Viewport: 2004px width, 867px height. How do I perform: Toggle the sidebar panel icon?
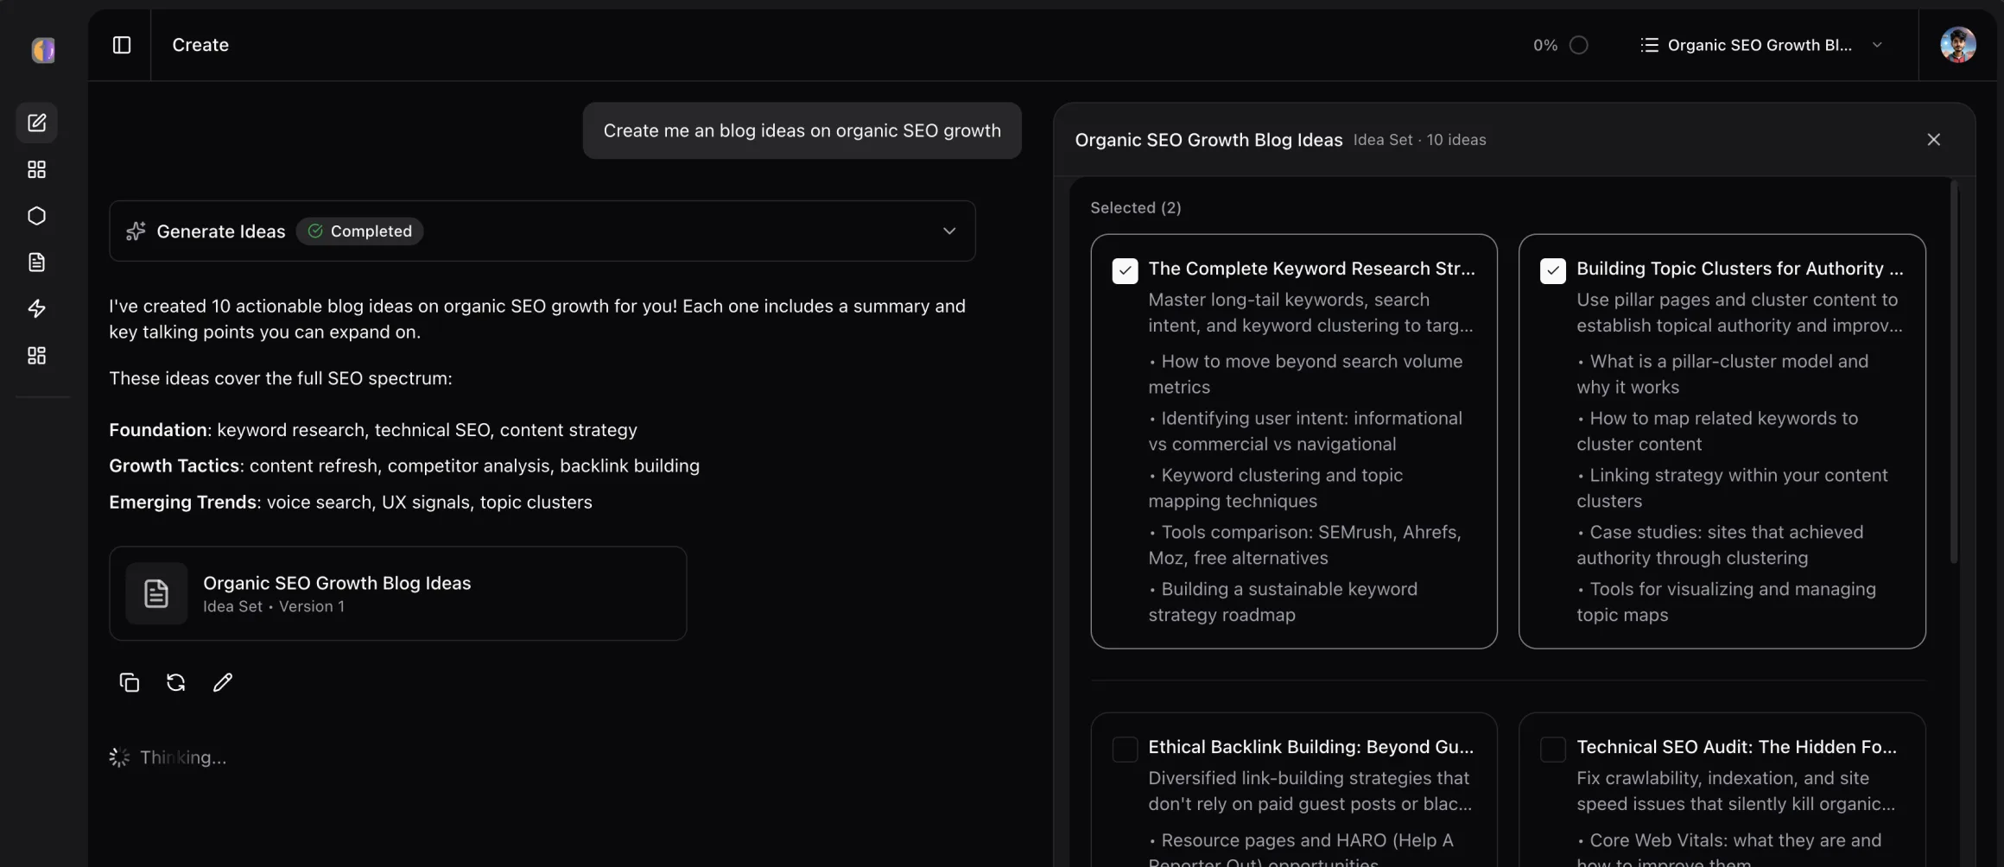(122, 45)
